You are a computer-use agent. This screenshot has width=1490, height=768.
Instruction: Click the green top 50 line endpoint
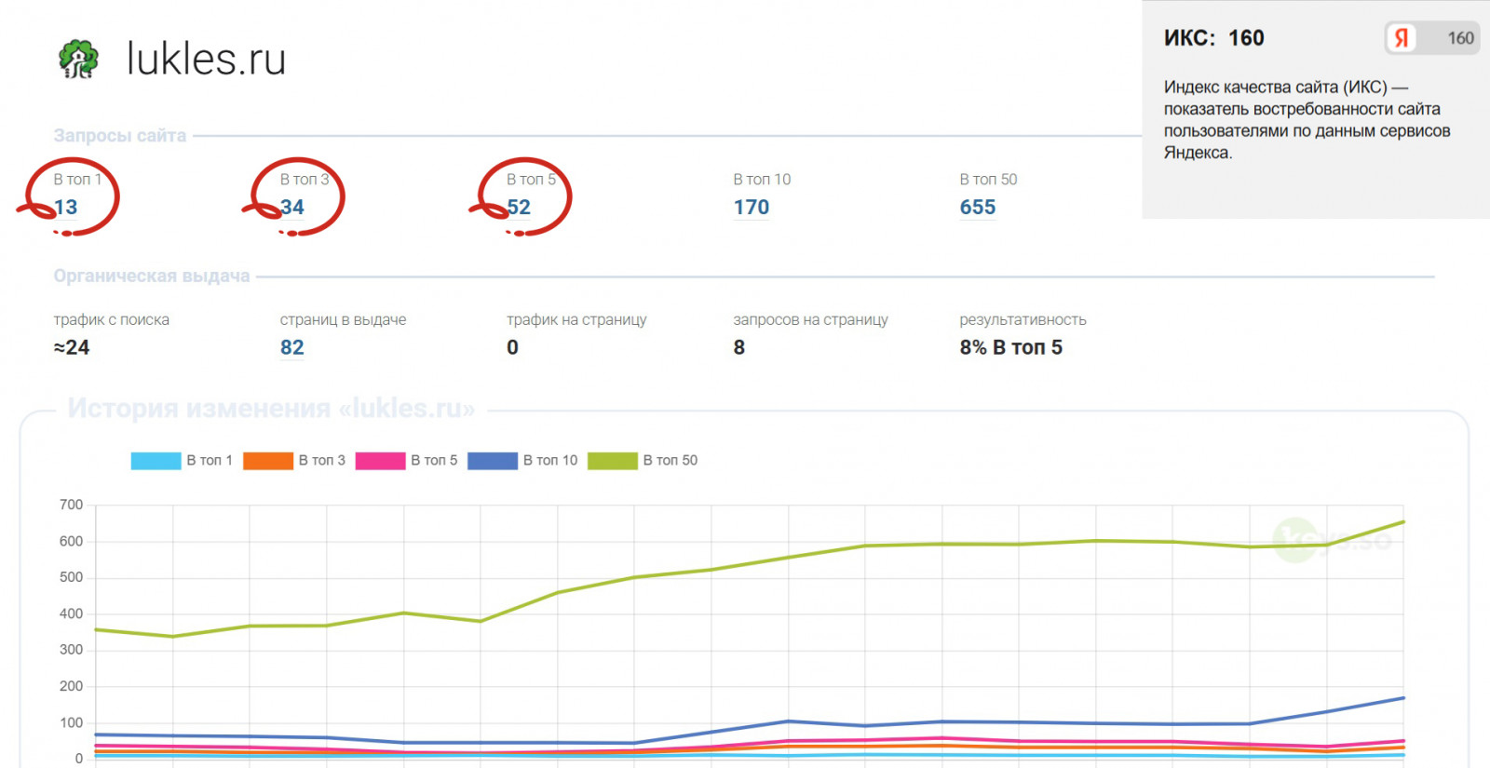click(1403, 522)
